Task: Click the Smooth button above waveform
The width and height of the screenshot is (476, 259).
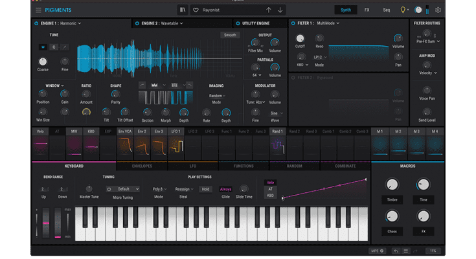Action: click(229, 35)
